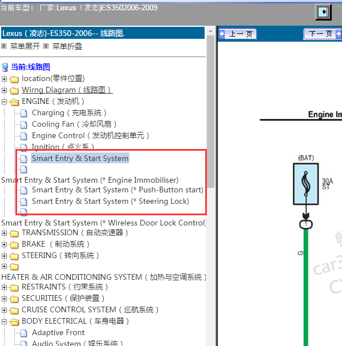Viewport: 342px width, 346px height.
Task: Open Adaptive Front diagram entry
Action: click(x=58, y=333)
